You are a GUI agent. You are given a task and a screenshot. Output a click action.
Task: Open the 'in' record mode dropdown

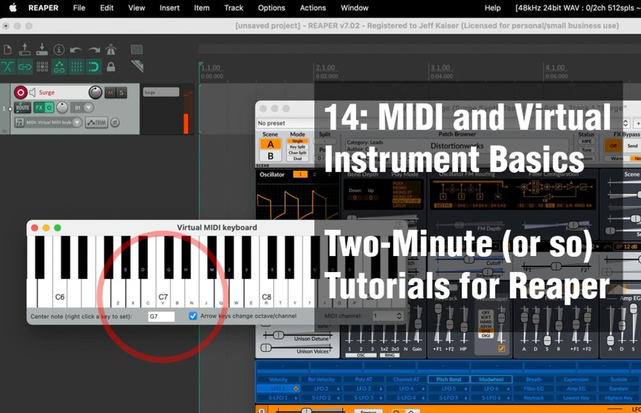(82, 108)
